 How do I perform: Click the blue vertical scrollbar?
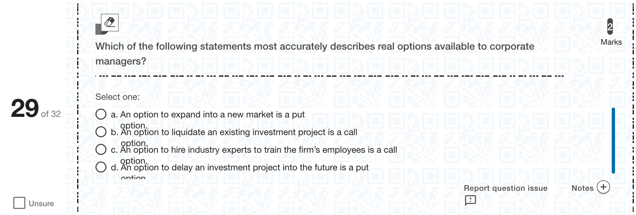[x=613, y=141]
